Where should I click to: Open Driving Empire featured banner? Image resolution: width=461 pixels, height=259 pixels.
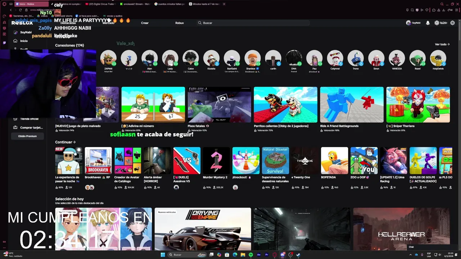(203, 229)
